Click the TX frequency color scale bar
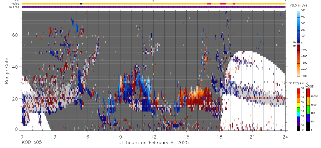The height and width of the screenshot is (148, 321). point(299,109)
